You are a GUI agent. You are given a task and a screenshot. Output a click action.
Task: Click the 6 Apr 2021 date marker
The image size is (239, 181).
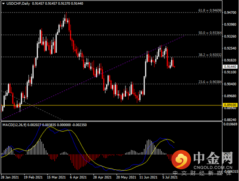point(78,178)
